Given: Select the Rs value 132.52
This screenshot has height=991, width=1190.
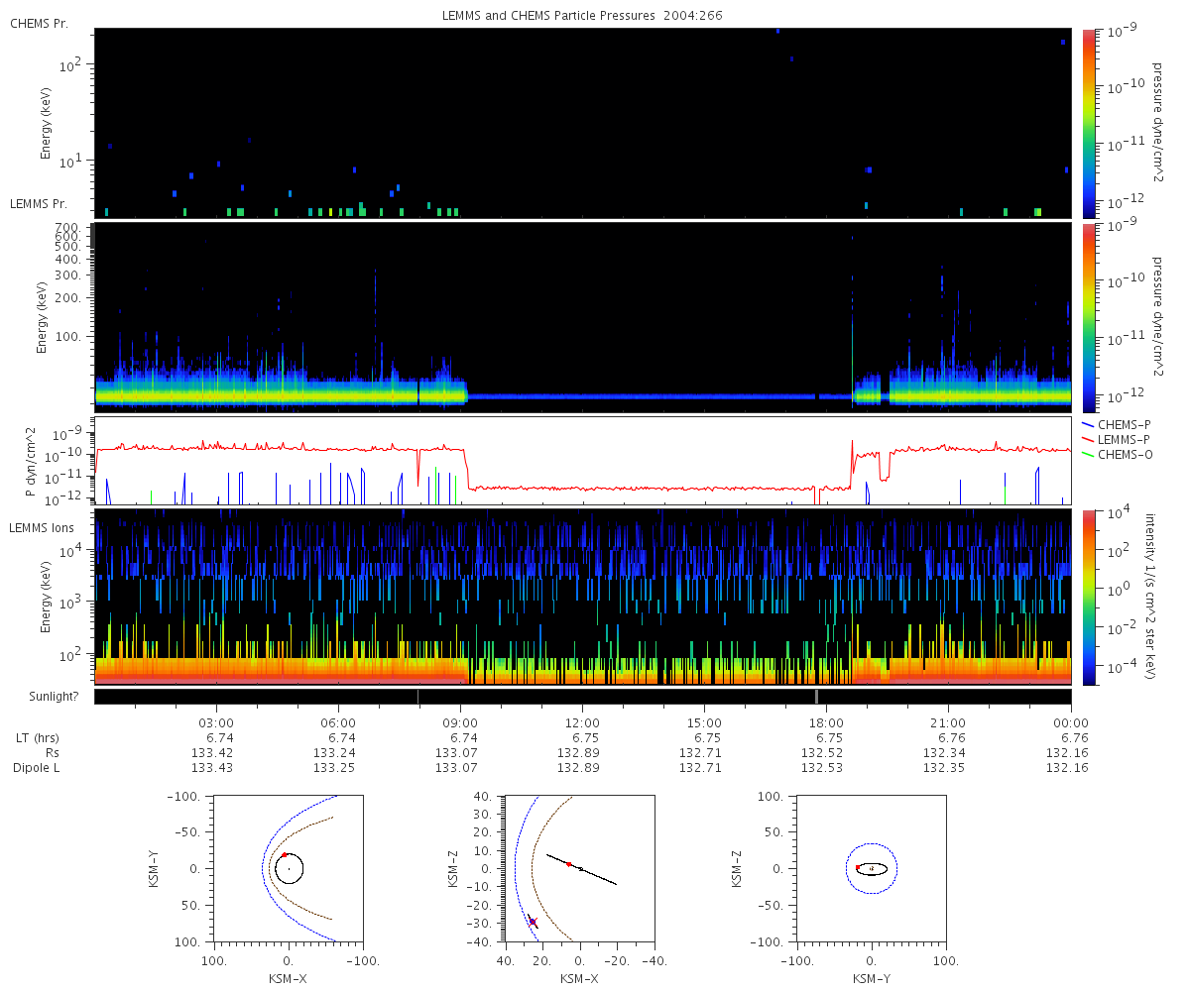Looking at the screenshot, I should tap(823, 753).
